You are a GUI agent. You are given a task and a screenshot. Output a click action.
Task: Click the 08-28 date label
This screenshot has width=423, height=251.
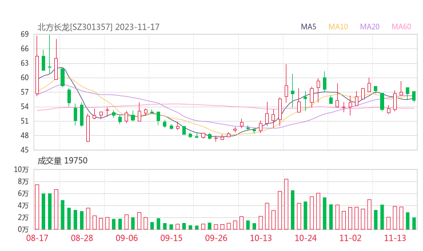pyautogui.click(x=82, y=238)
